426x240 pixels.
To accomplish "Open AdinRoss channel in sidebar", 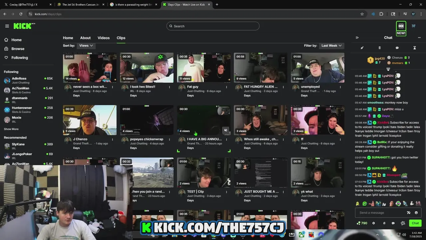I will [x=28, y=80].
